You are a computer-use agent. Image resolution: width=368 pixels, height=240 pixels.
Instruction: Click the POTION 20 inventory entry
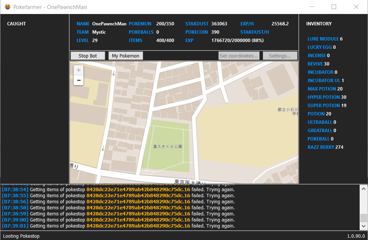coord(319,114)
